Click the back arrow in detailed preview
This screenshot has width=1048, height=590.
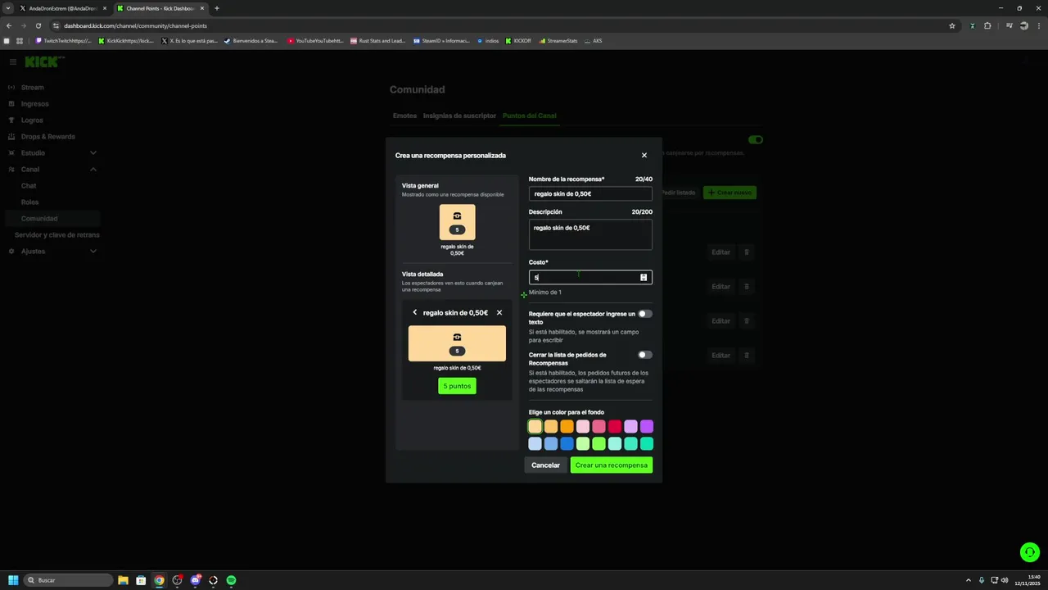click(415, 312)
